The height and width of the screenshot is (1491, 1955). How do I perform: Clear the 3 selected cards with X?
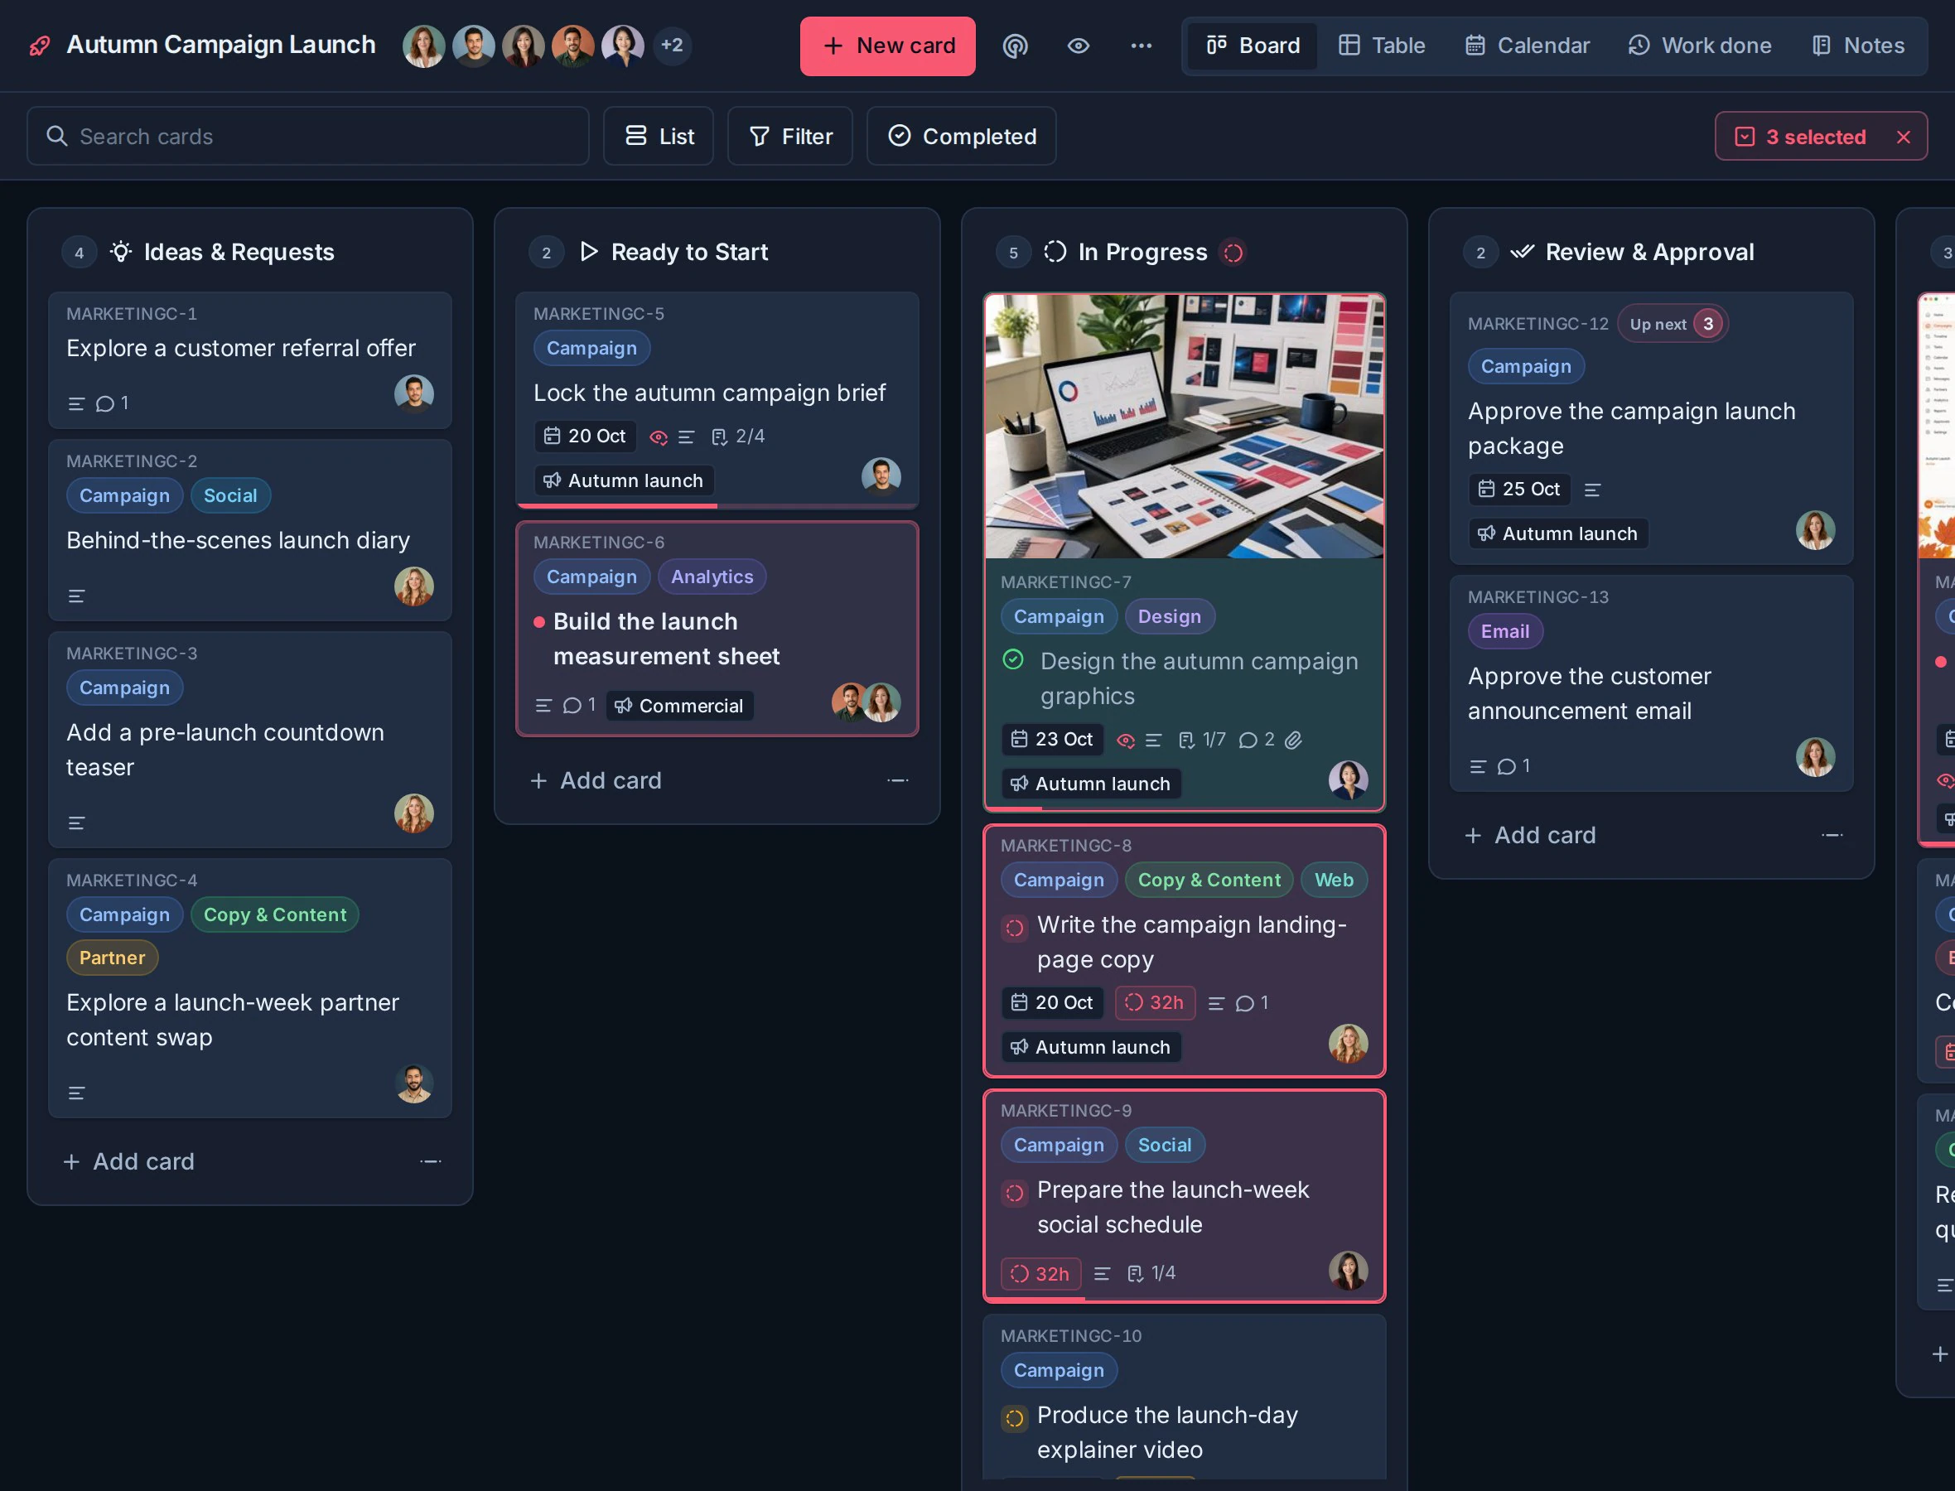[x=1904, y=137]
